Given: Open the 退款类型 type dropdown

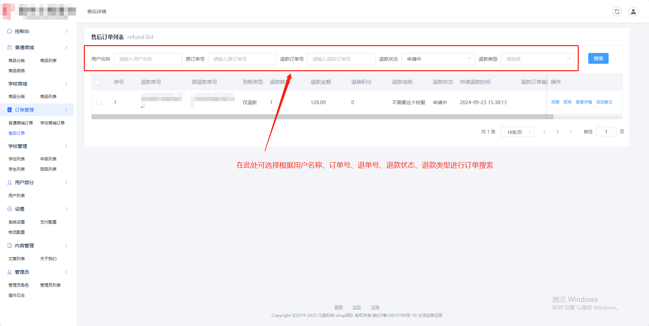Looking at the screenshot, I should [x=537, y=59].
